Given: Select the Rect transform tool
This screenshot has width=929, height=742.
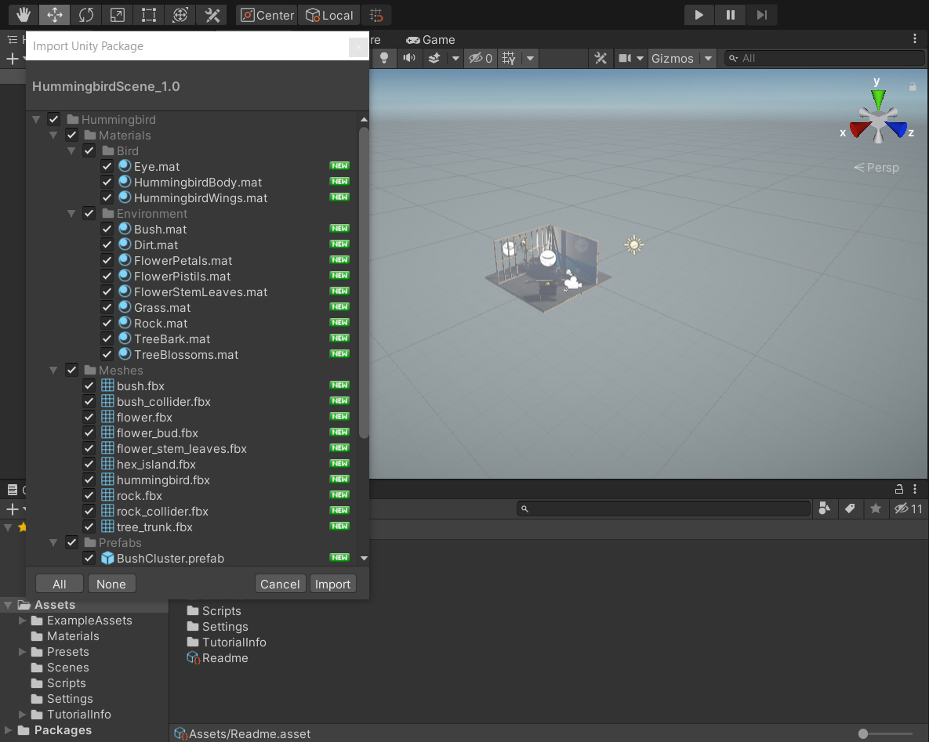Looking at the screenshot, I should 149,15.
